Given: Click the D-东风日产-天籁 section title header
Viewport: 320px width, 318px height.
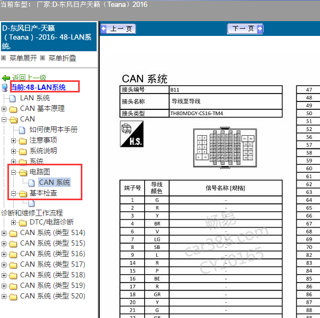Looking at the screenshot, I should pyautogui.click(x=49, y=37).
